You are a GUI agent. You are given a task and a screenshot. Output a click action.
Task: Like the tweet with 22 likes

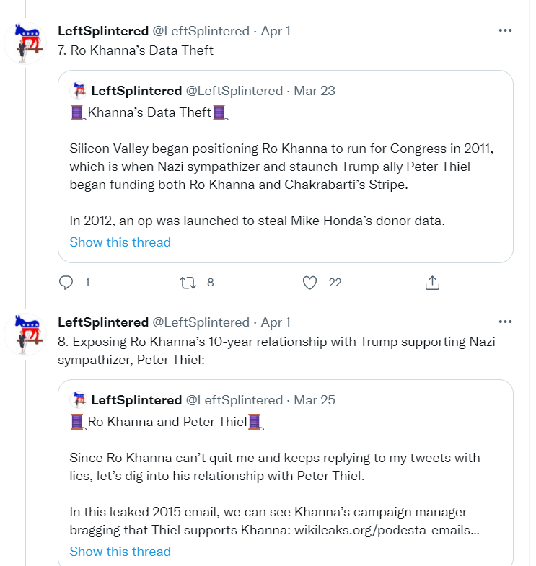310,283
